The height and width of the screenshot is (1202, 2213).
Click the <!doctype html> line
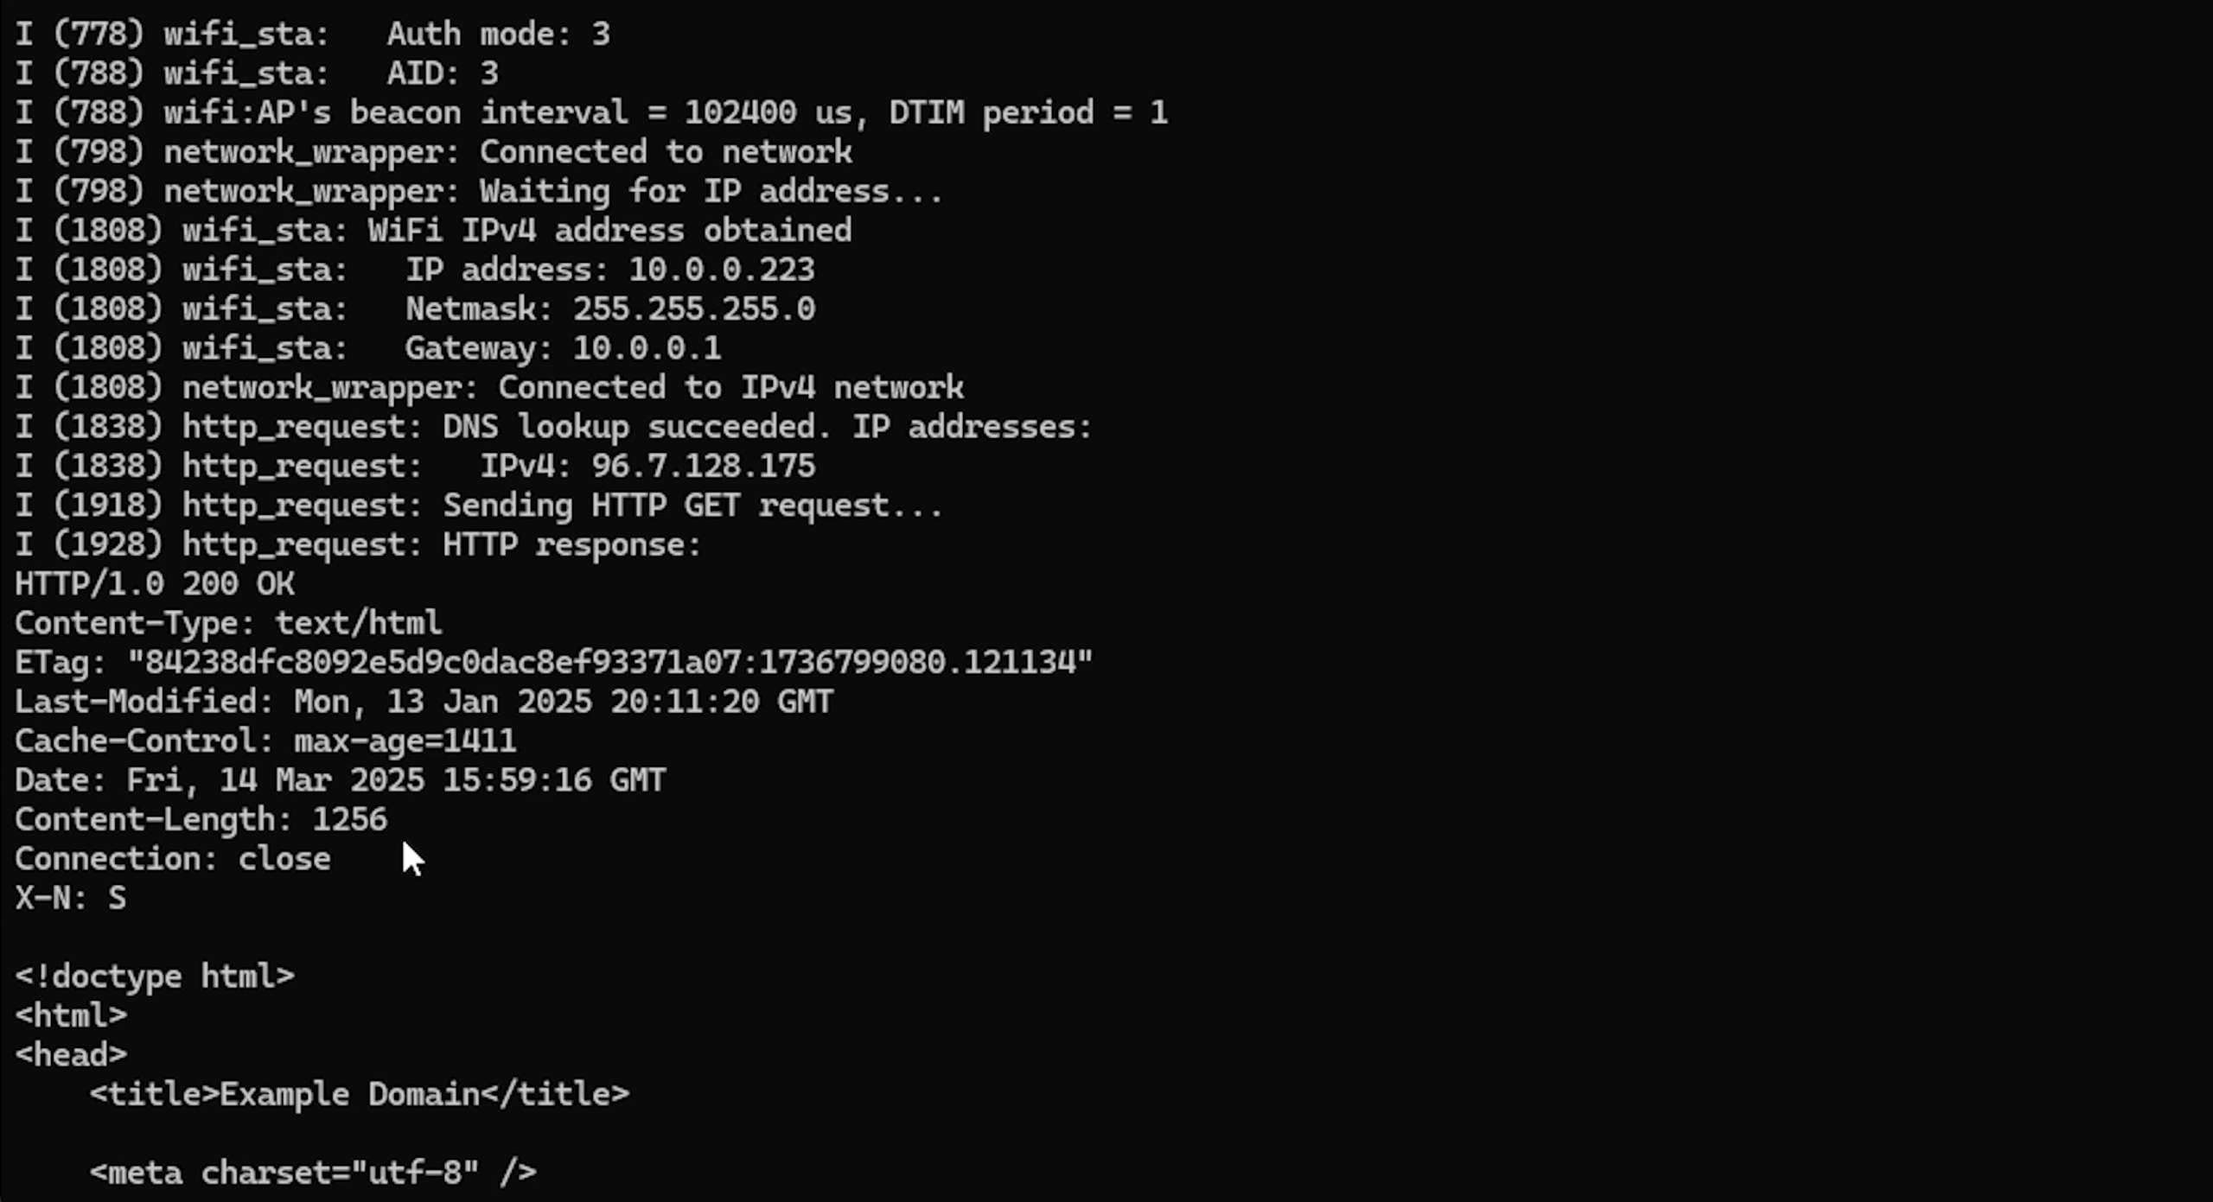(155, 976)
